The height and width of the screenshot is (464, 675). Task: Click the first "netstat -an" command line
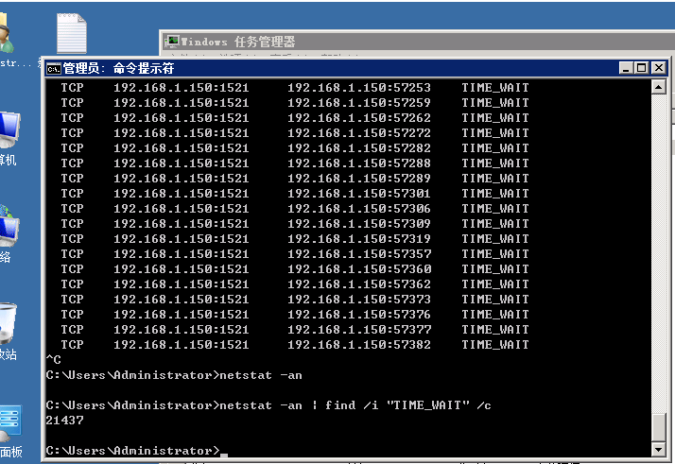(x=174, y=375)
